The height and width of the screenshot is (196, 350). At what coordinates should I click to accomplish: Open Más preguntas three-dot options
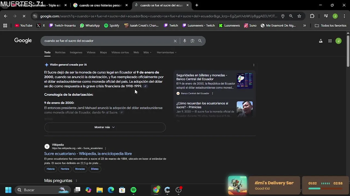click(x=76, y=181)
